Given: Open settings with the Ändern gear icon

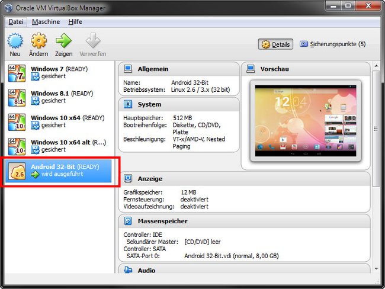Looking at the screenshot, I should (38, 41).
